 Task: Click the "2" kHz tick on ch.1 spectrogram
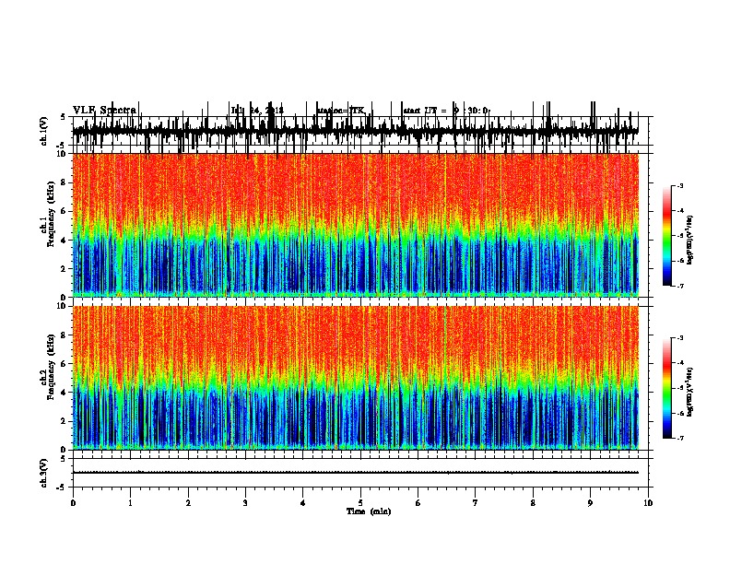65,268
